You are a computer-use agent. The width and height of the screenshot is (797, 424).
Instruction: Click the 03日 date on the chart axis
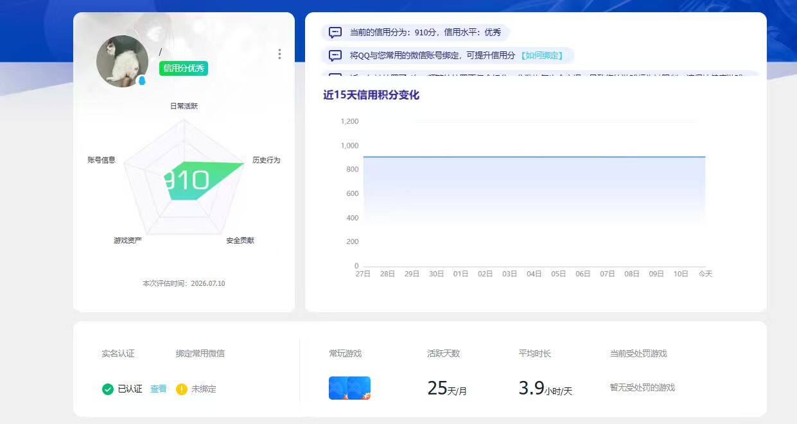[509, 274]
